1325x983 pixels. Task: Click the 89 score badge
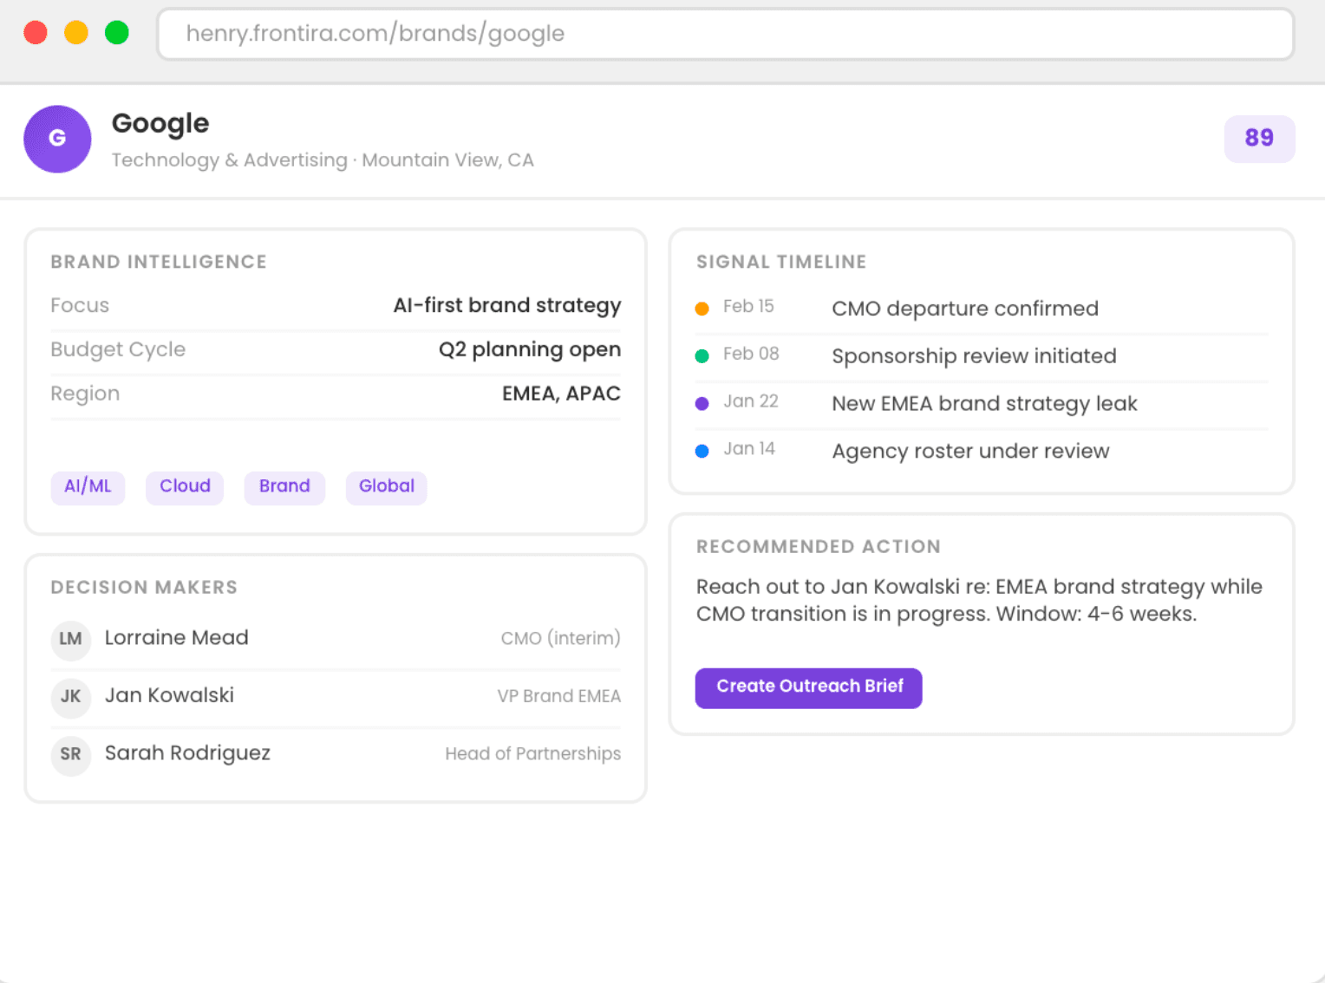pos(1259,139)
